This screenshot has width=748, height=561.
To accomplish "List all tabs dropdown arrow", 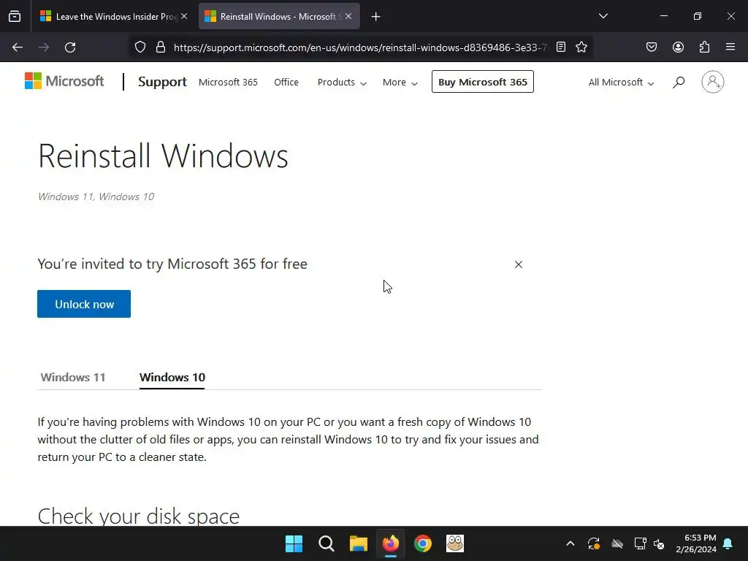I will point(603,16).
